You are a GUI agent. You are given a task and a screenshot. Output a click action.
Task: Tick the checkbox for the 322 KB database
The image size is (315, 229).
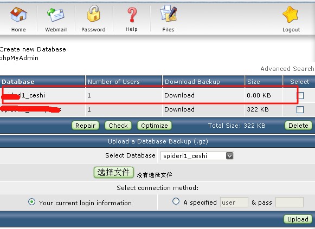point(300,110)
